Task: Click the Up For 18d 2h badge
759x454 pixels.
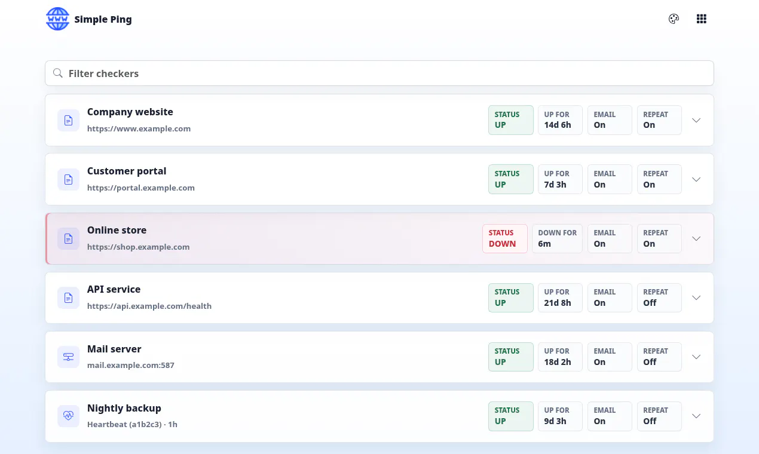Action: pos(560,357)
